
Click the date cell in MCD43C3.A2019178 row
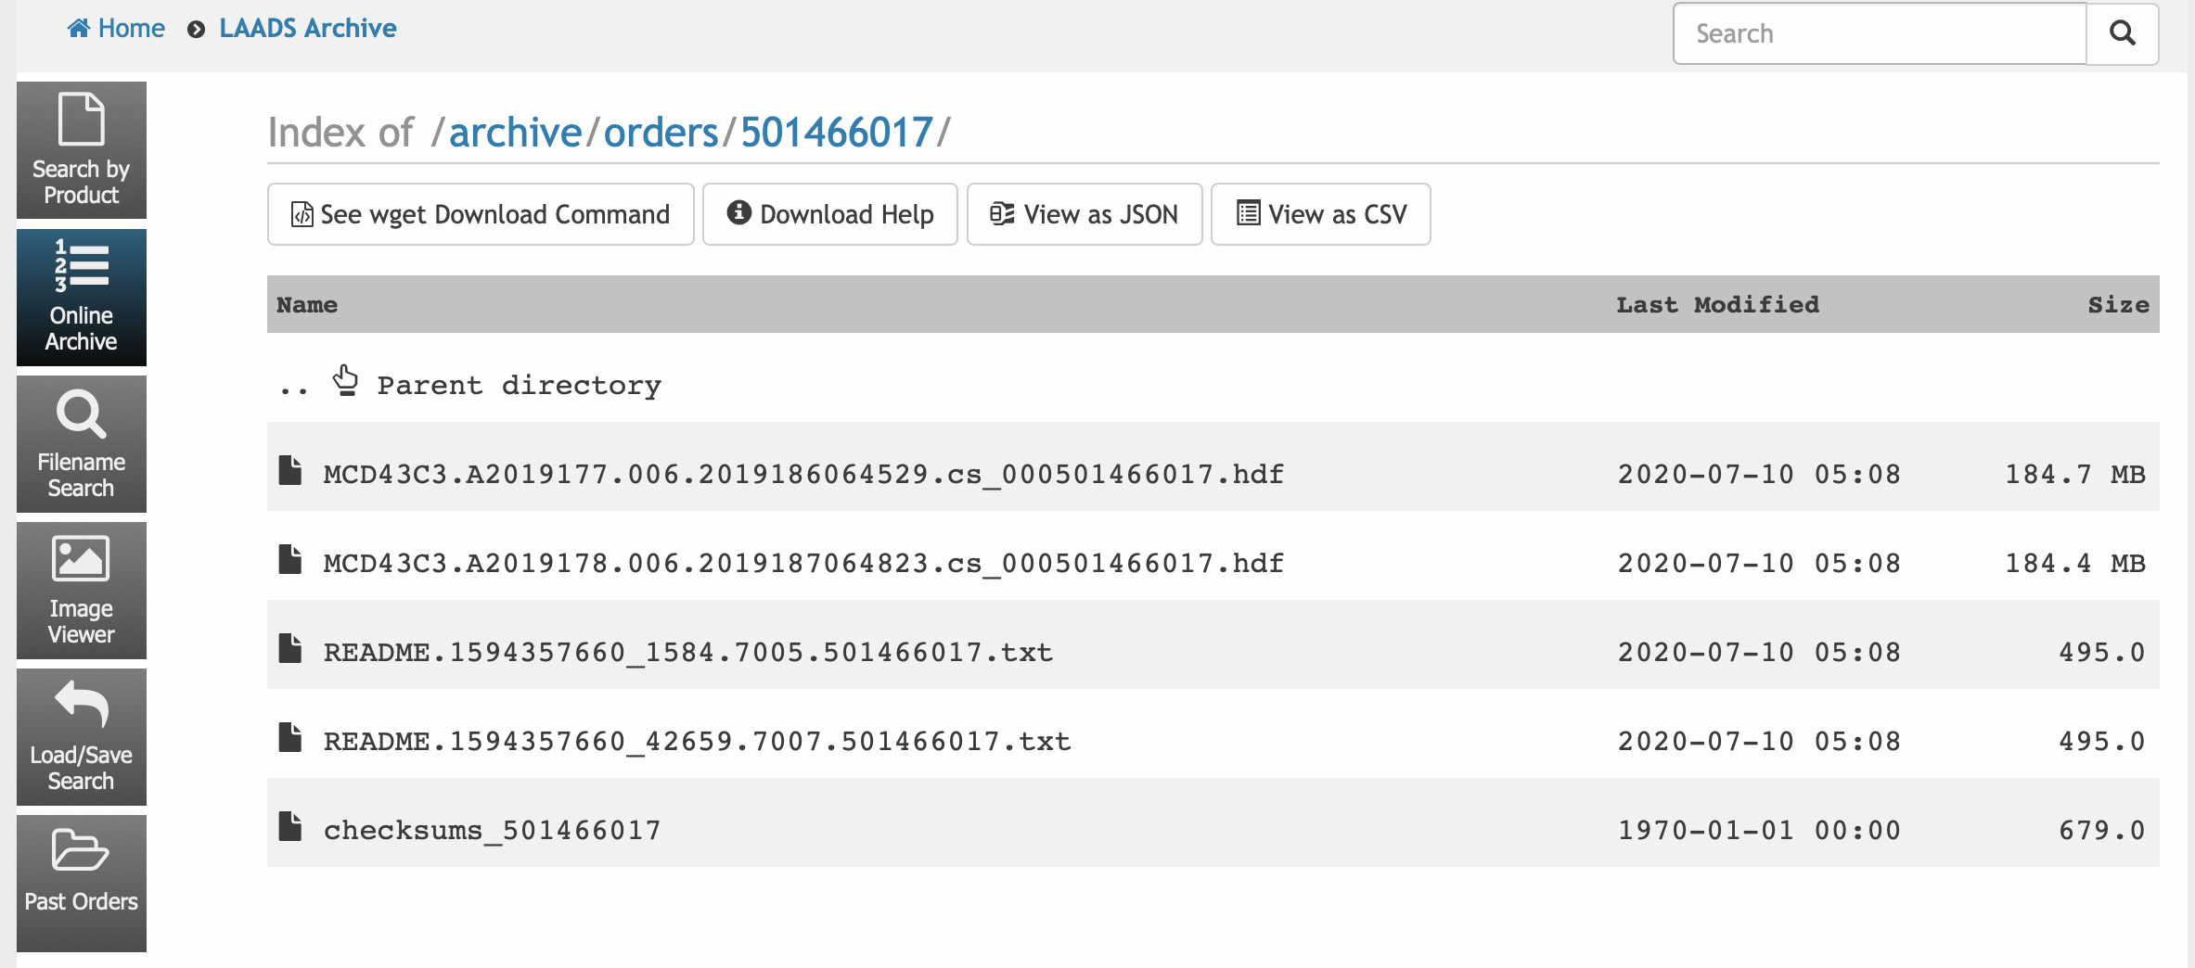click(x=1760, y=564)
